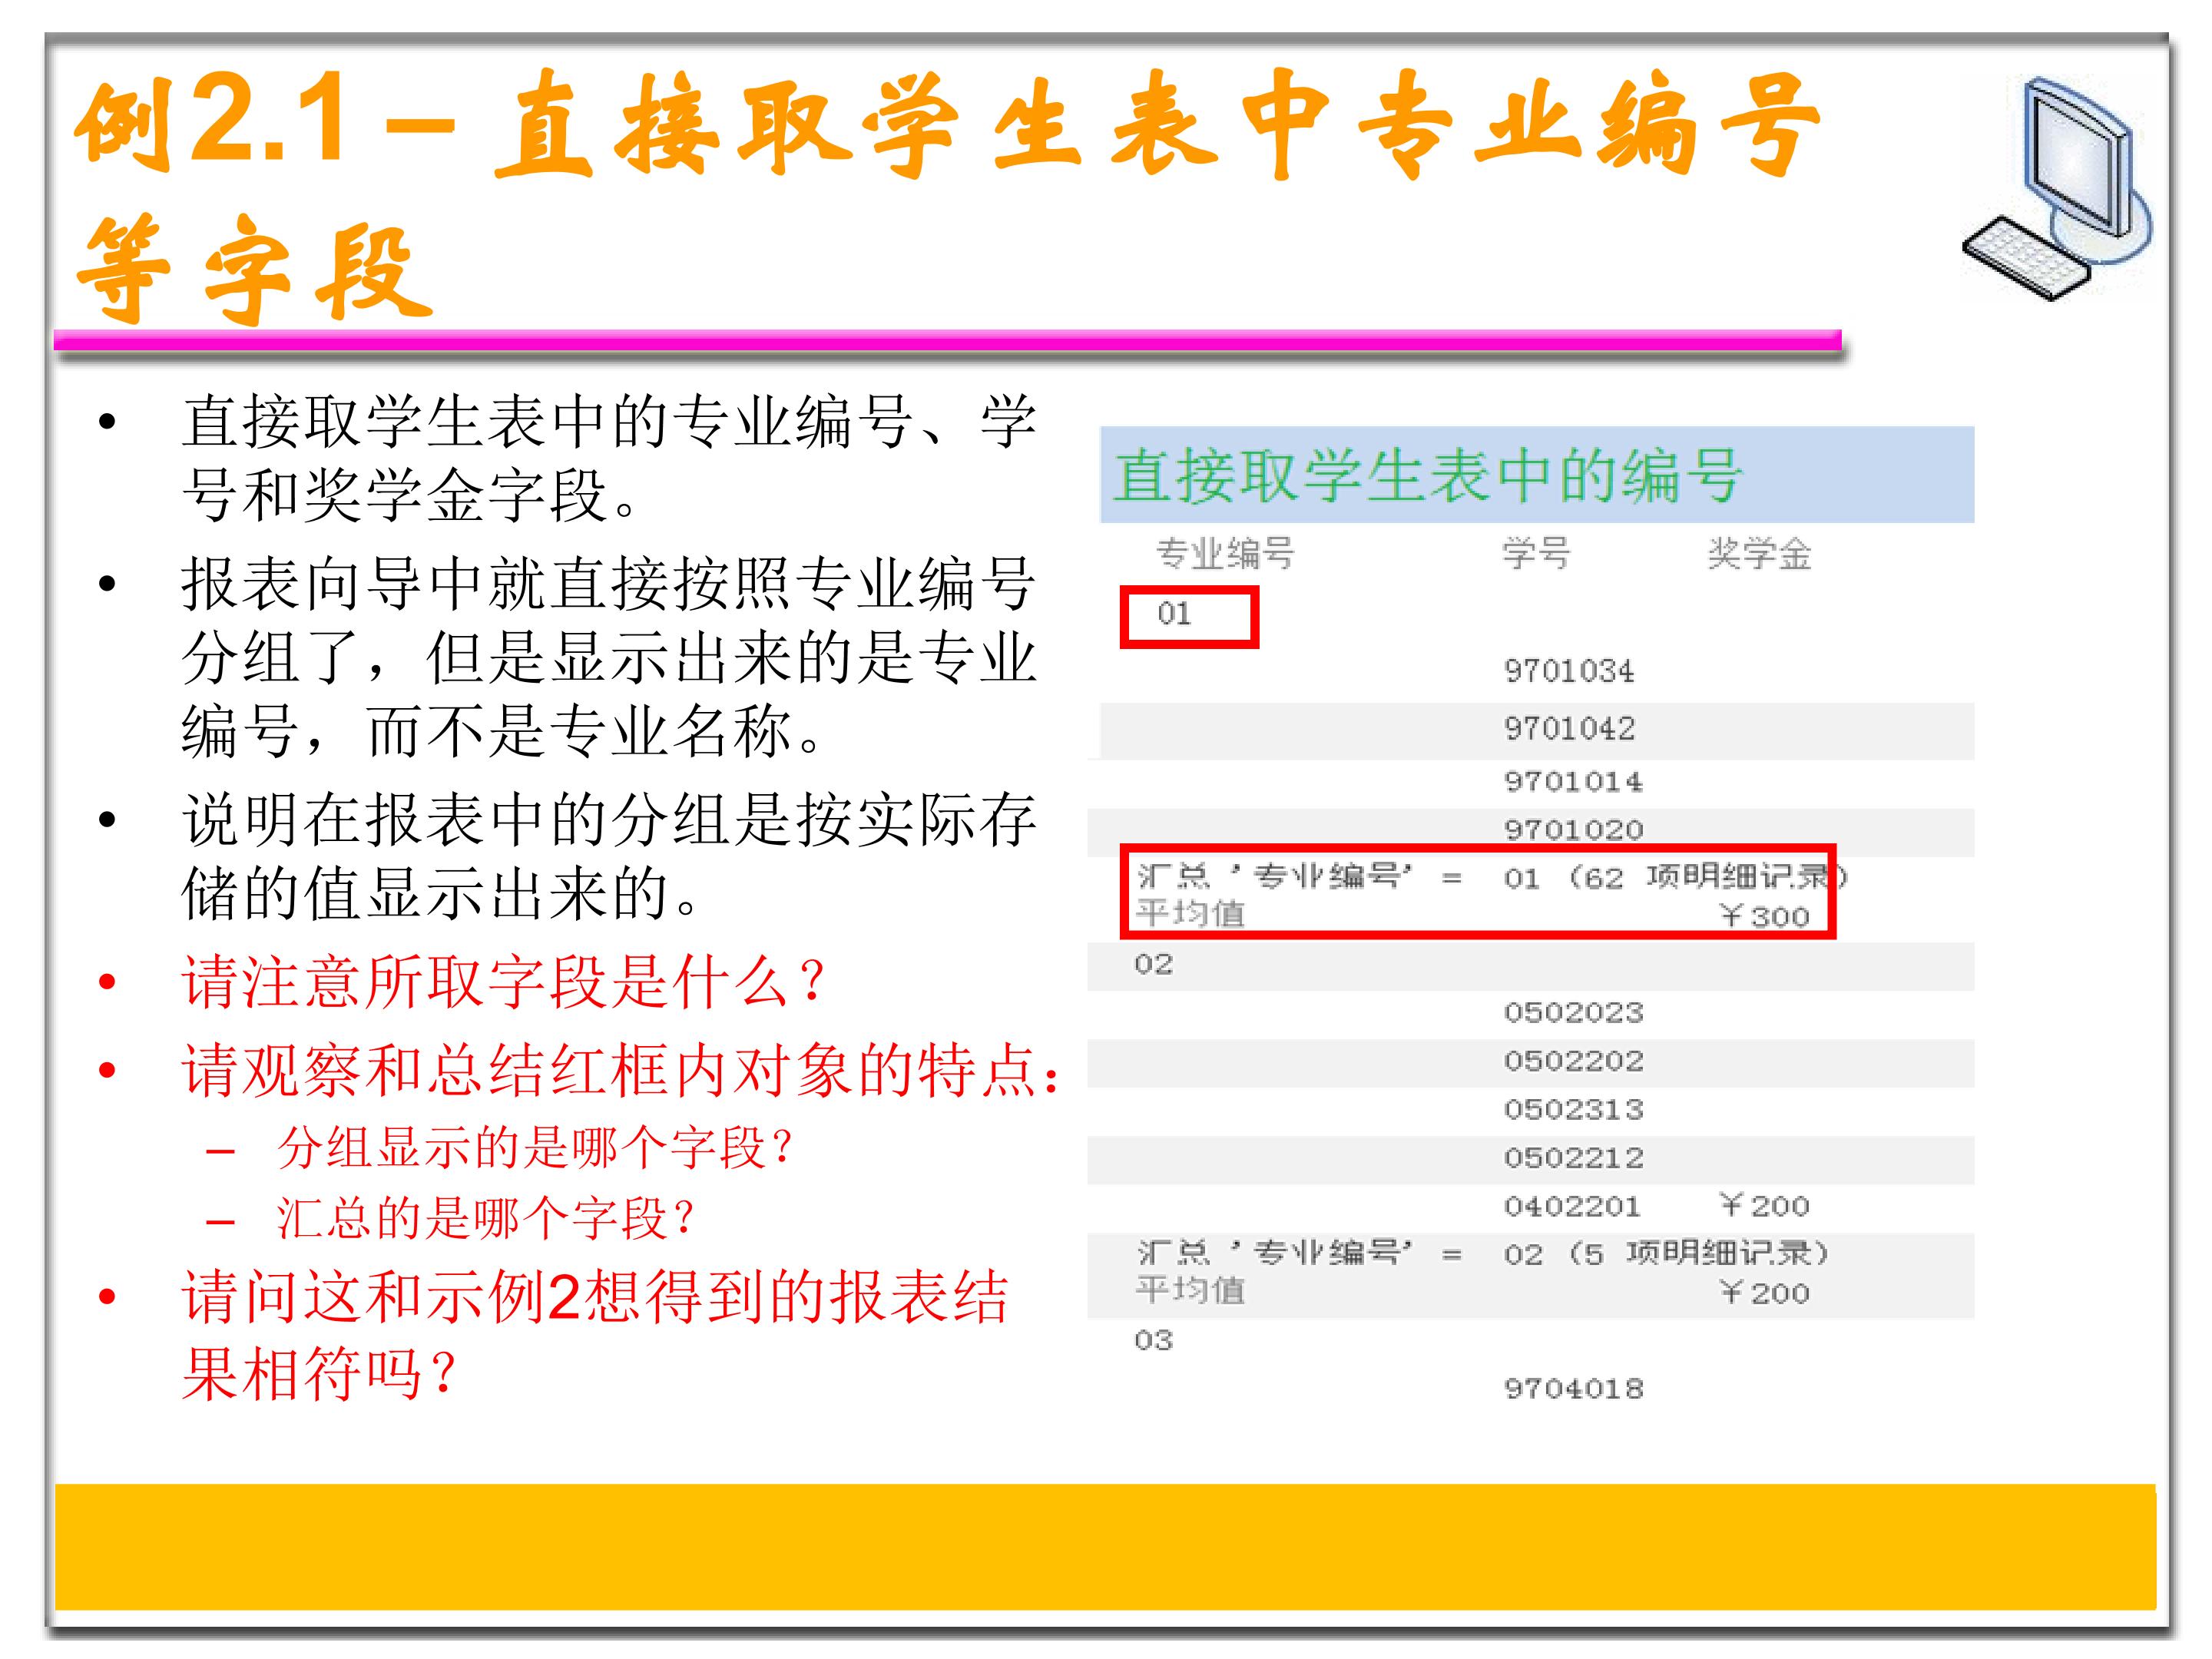Click the group value '03'

(x=1153, y=1340)
